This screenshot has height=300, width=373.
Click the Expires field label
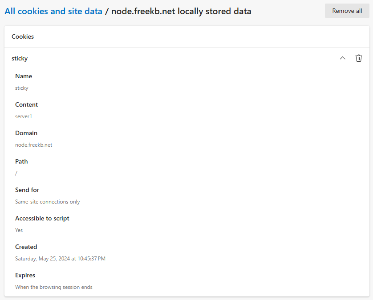25,275
